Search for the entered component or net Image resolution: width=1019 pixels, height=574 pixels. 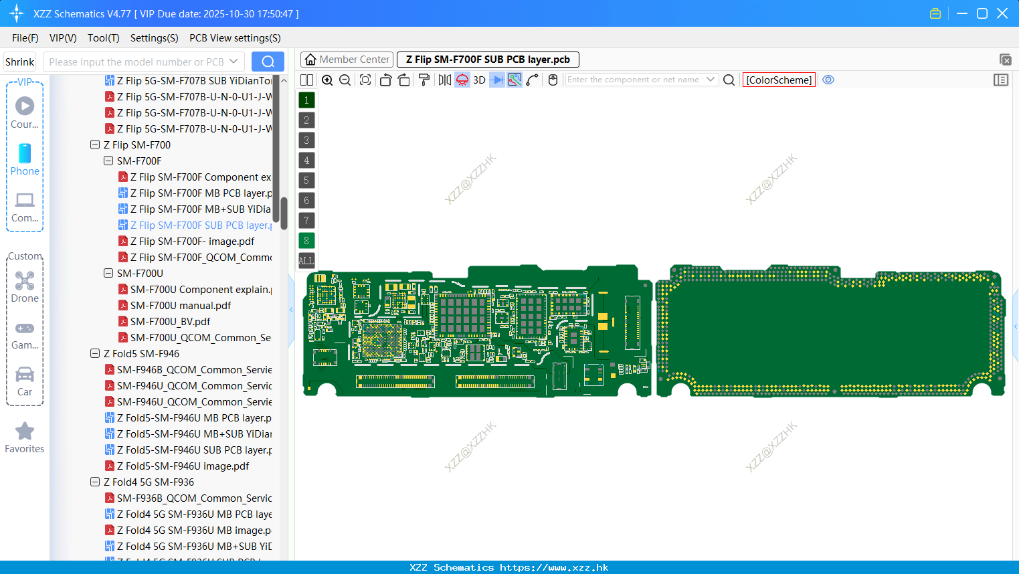pyautogui.click(x=729, y=80)
